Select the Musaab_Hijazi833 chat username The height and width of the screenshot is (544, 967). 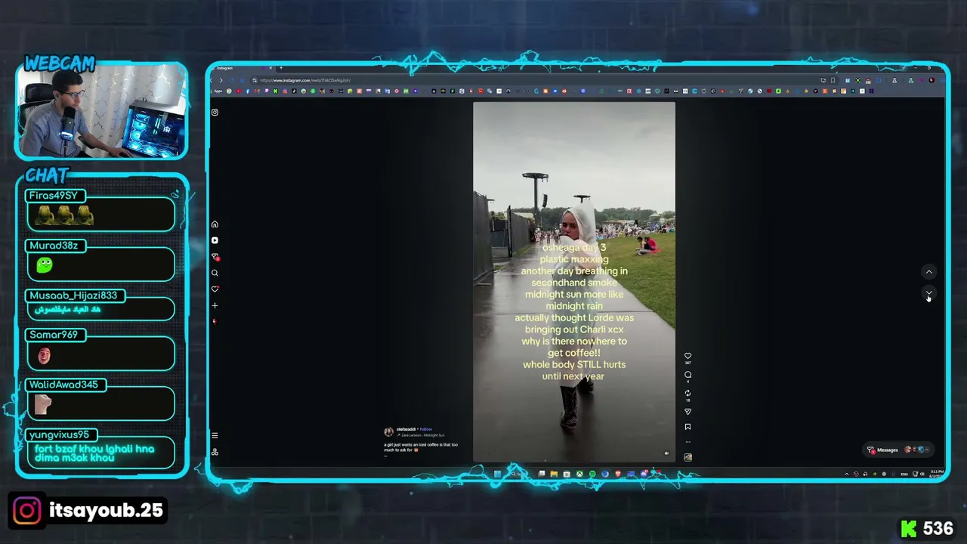73,295
